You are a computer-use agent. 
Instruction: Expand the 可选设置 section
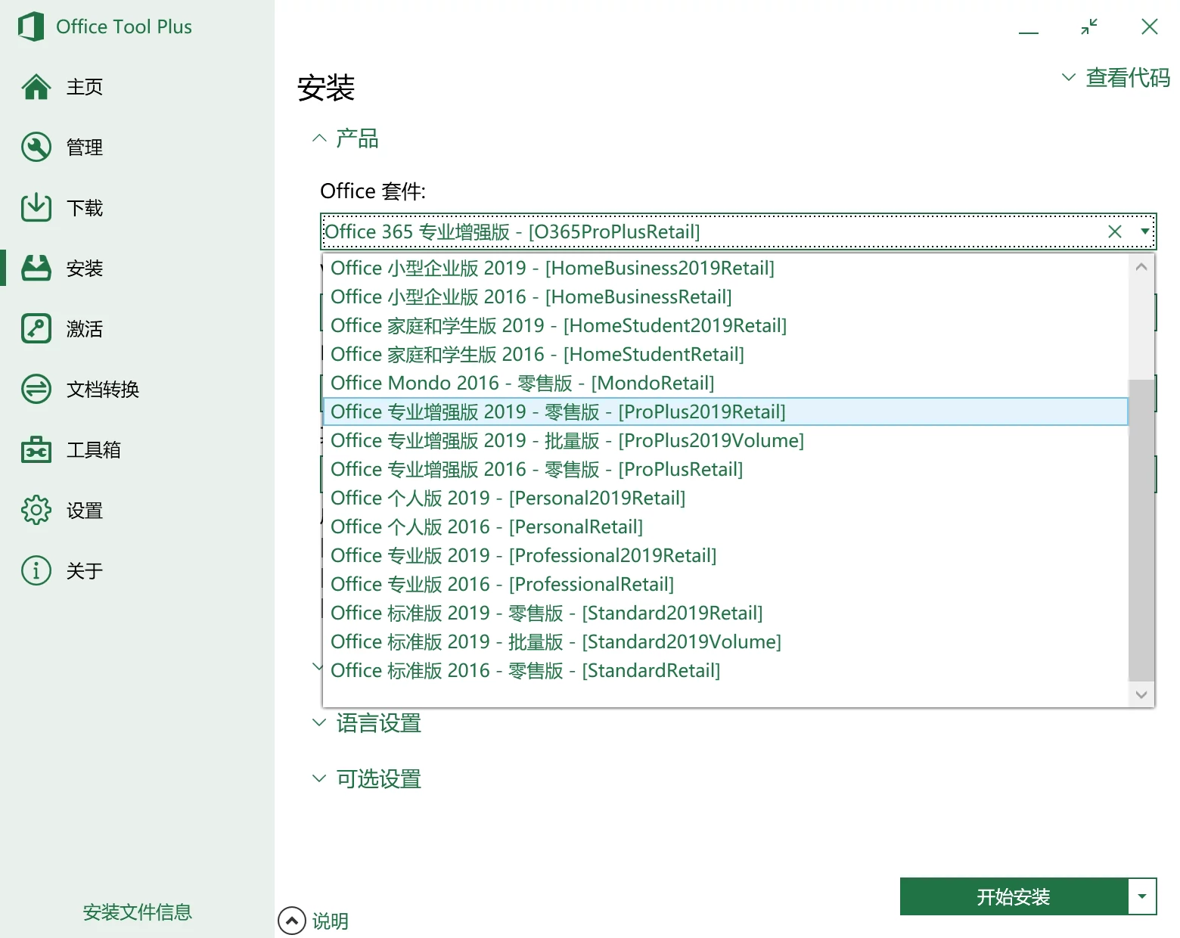tap(367, 778)
